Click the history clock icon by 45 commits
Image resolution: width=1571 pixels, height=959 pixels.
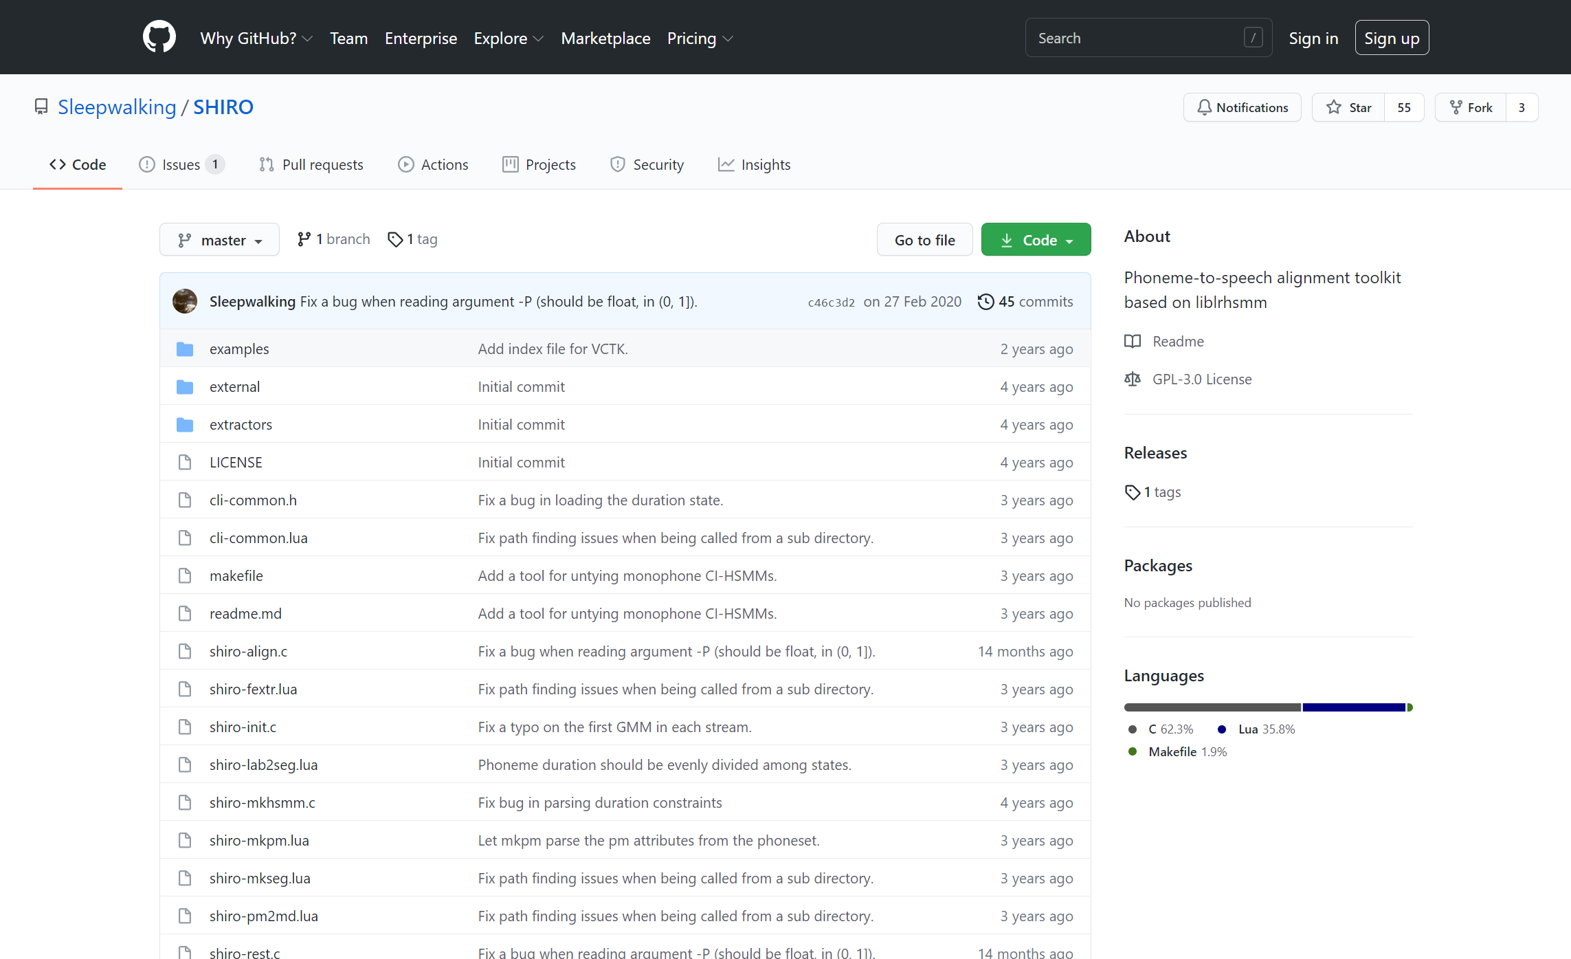(985, 302)
